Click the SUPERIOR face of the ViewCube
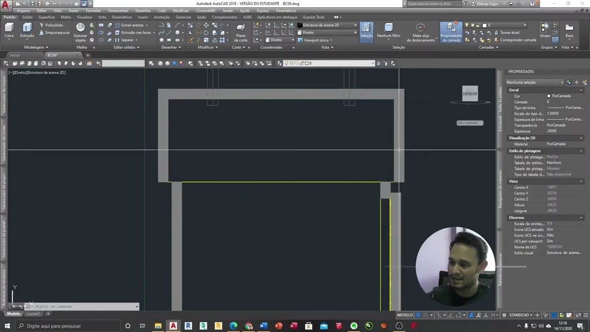590x332 pixels. (470, 94)
